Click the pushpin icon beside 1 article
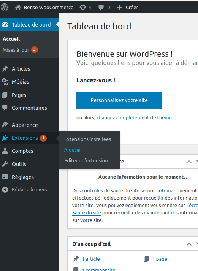Image resolution: width=198 pixels, height=271 pixels. point(76,259)
